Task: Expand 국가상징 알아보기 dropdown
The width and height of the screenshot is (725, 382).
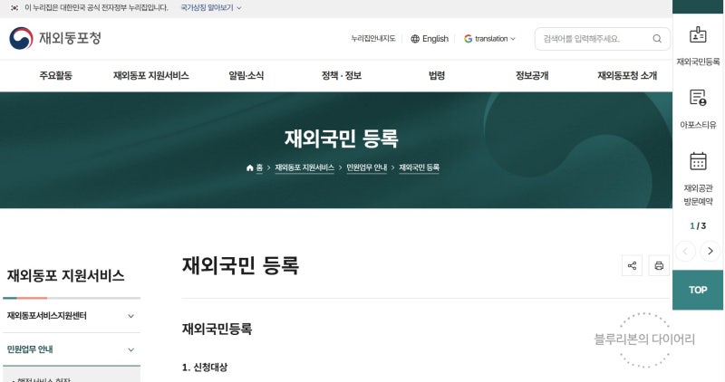Action: [211, 8]
